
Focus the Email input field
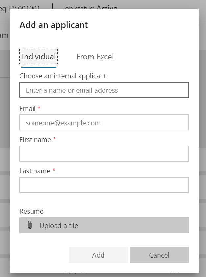click(104, 122)
